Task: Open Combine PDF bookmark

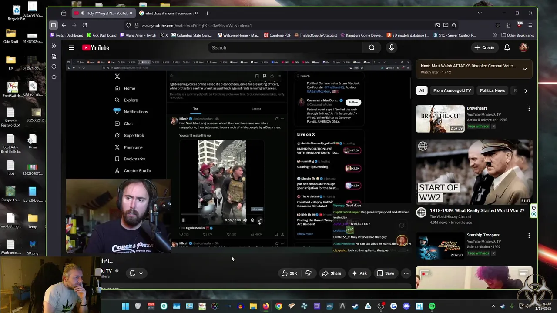Action: [278, 35]
